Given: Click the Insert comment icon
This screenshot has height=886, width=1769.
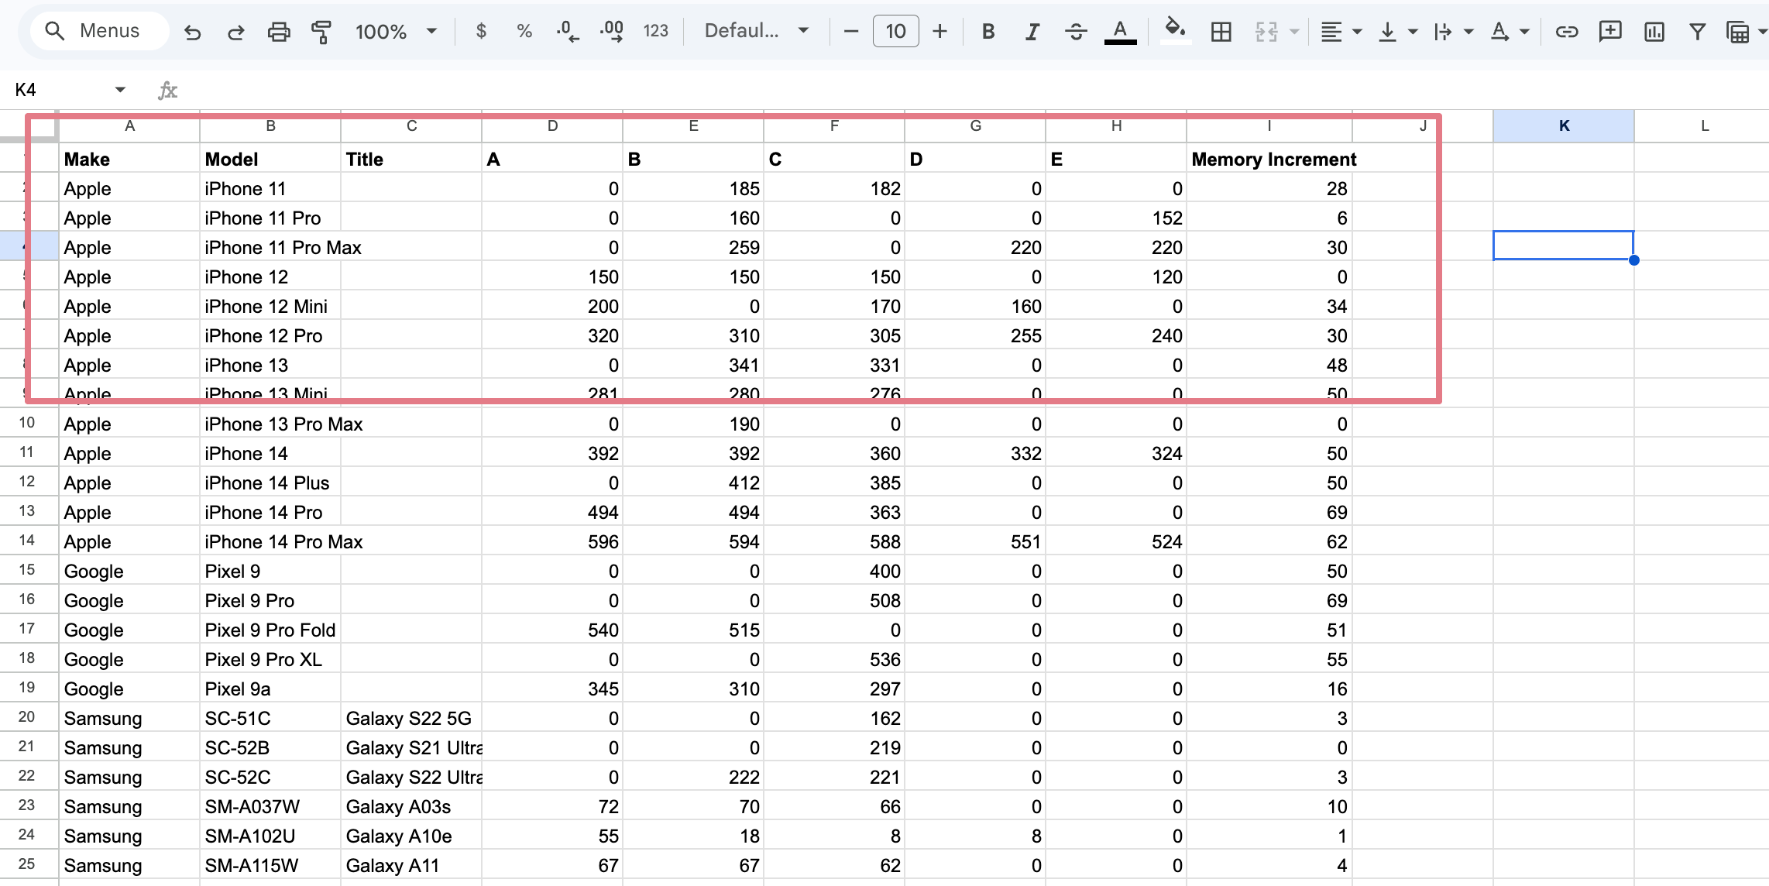Looking at the screenshot, I should (x=1610, y=31).
